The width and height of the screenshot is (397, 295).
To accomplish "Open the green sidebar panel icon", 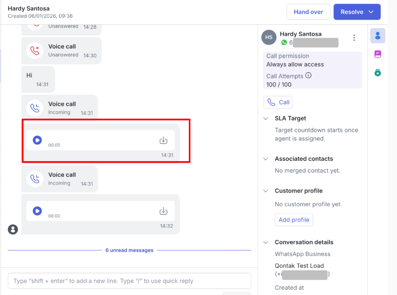I will click(x=377, y=73).
